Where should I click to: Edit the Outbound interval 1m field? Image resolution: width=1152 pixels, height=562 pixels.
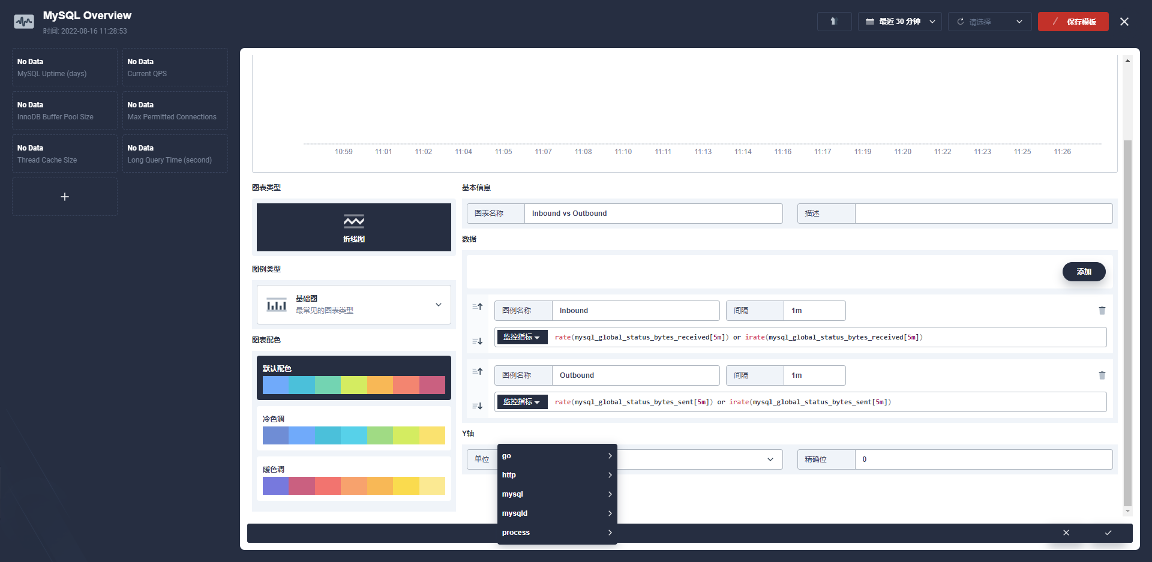815,375
